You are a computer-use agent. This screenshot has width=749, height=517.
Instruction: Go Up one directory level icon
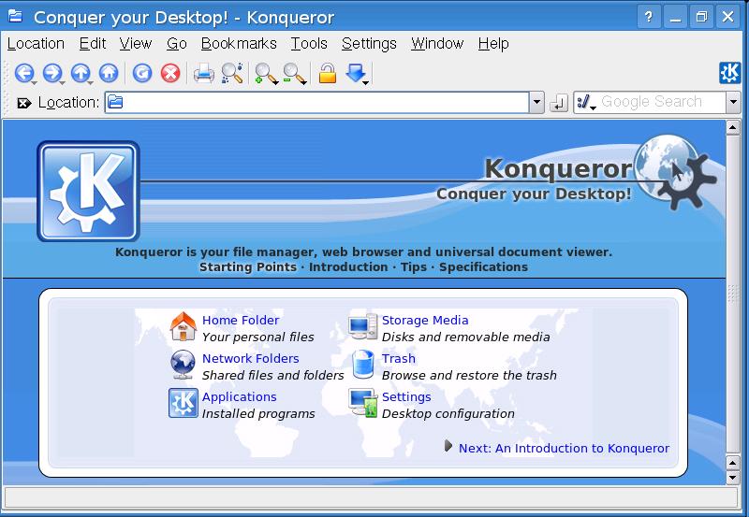pos(80,73)
